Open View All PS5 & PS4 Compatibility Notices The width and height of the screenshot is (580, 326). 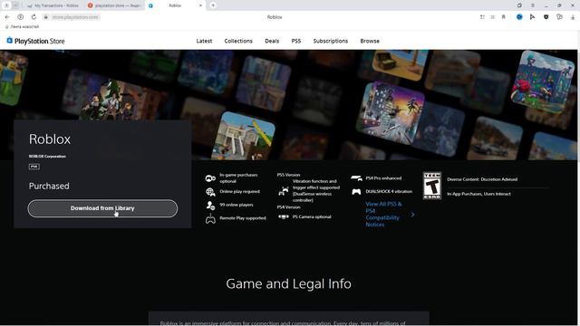pos(383,214)
